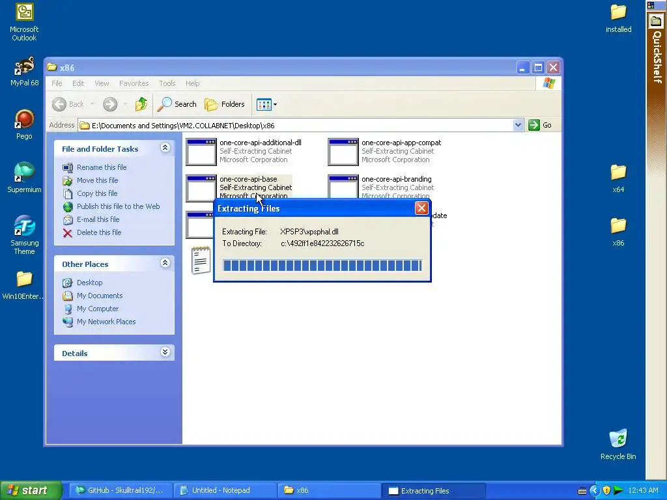Open the Start menu
667x500 pixels.
(30, 490)
